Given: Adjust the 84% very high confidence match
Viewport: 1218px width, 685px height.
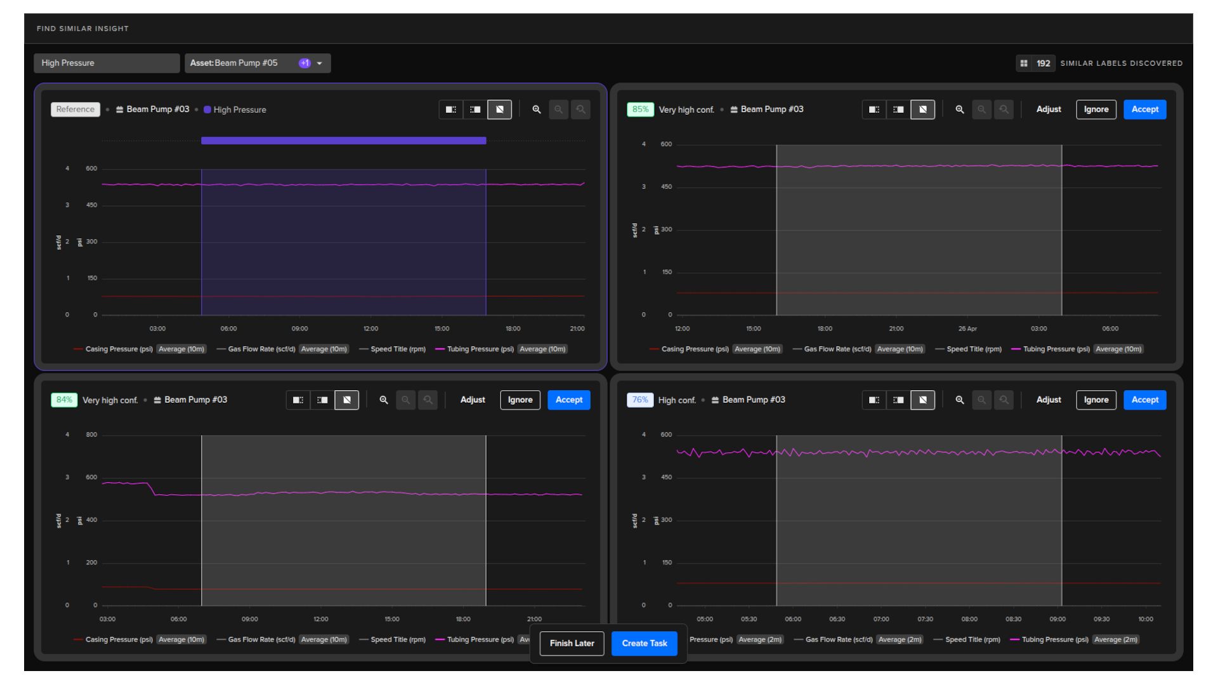Looking at the screenshot, I should coord(473,400).
